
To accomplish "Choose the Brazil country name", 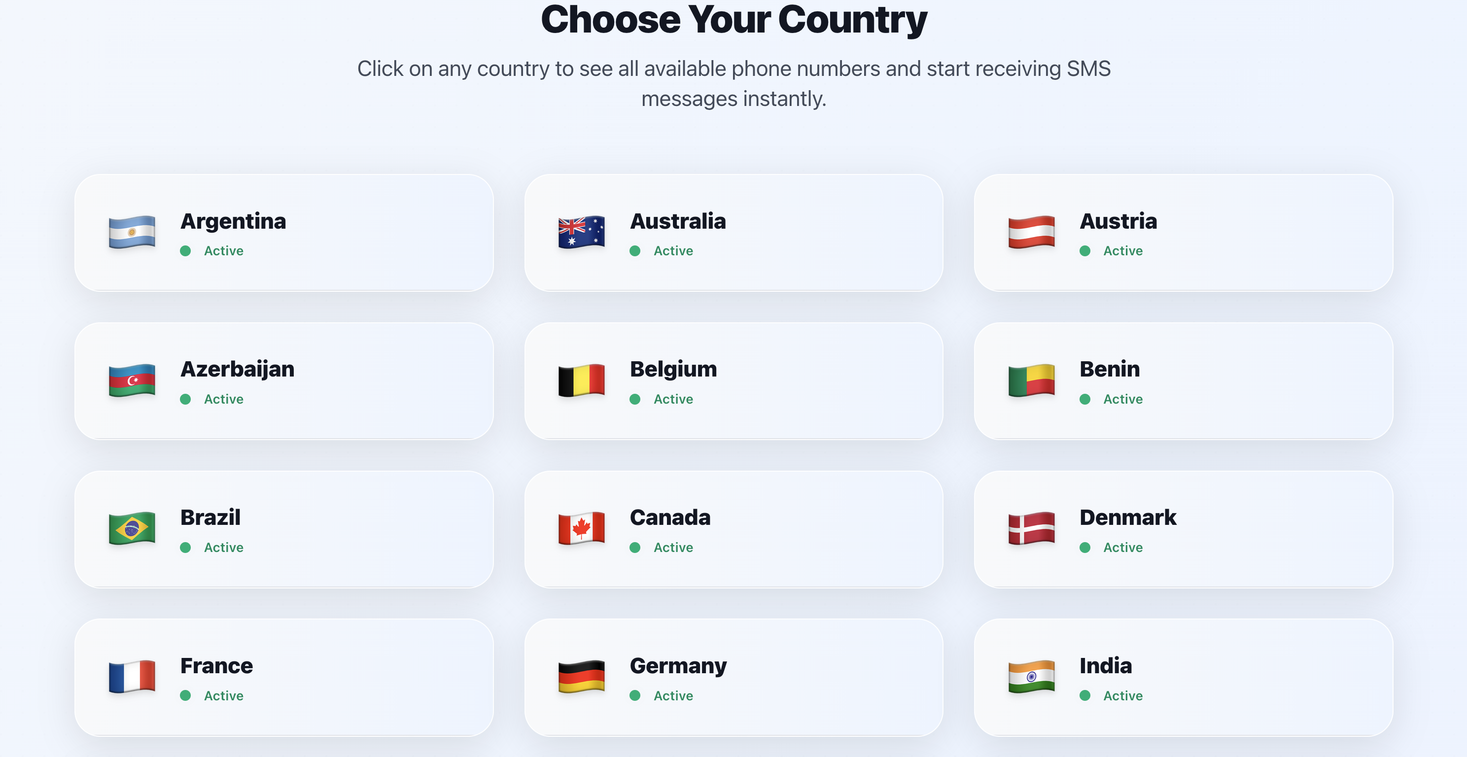I will [x=210, y=517].
